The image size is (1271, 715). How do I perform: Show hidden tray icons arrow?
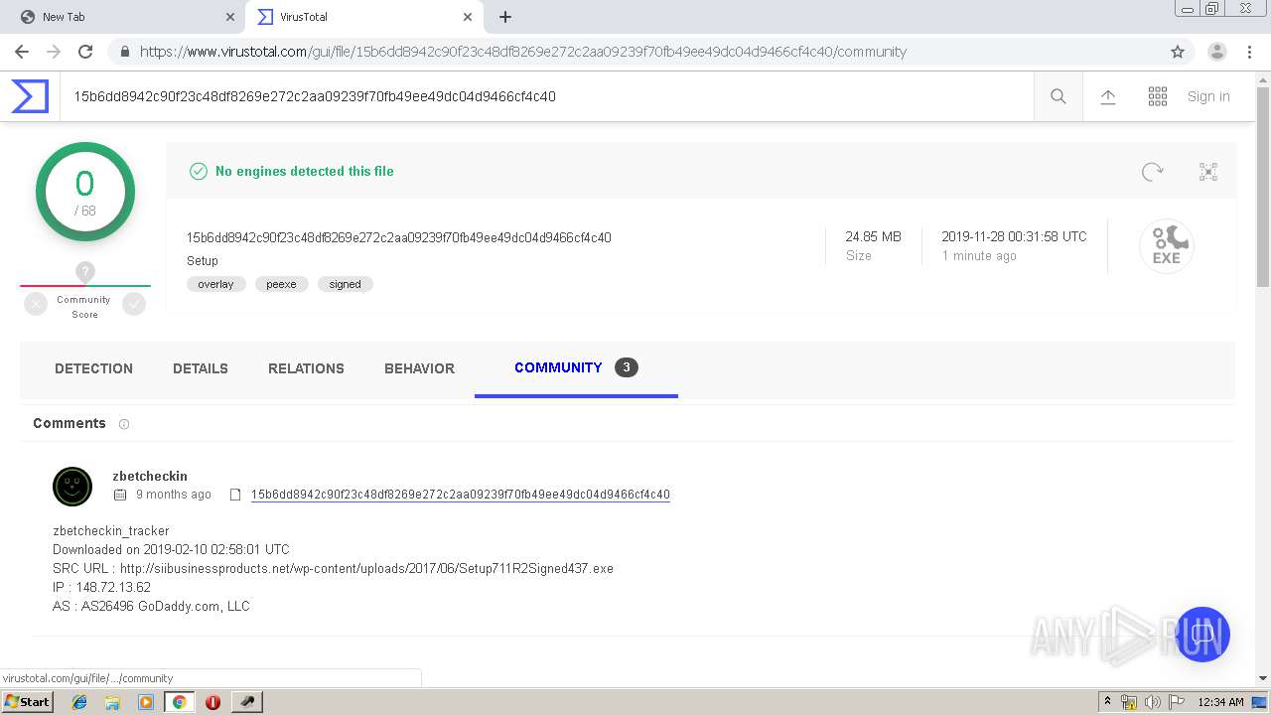click(1106, 702)
